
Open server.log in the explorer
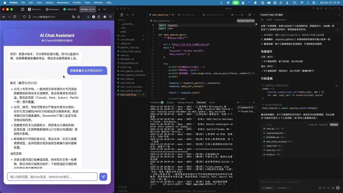(126, 67)
